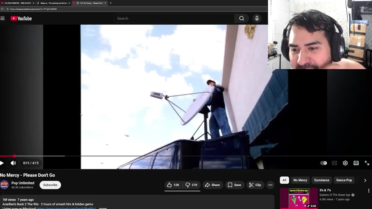Open the Pop Unlimited channel name
The height and width of the screenshot is (209, 372).
[23, 183]
